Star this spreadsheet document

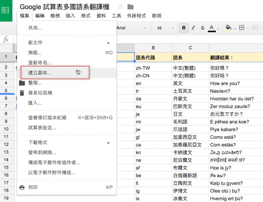coord(120,7)
